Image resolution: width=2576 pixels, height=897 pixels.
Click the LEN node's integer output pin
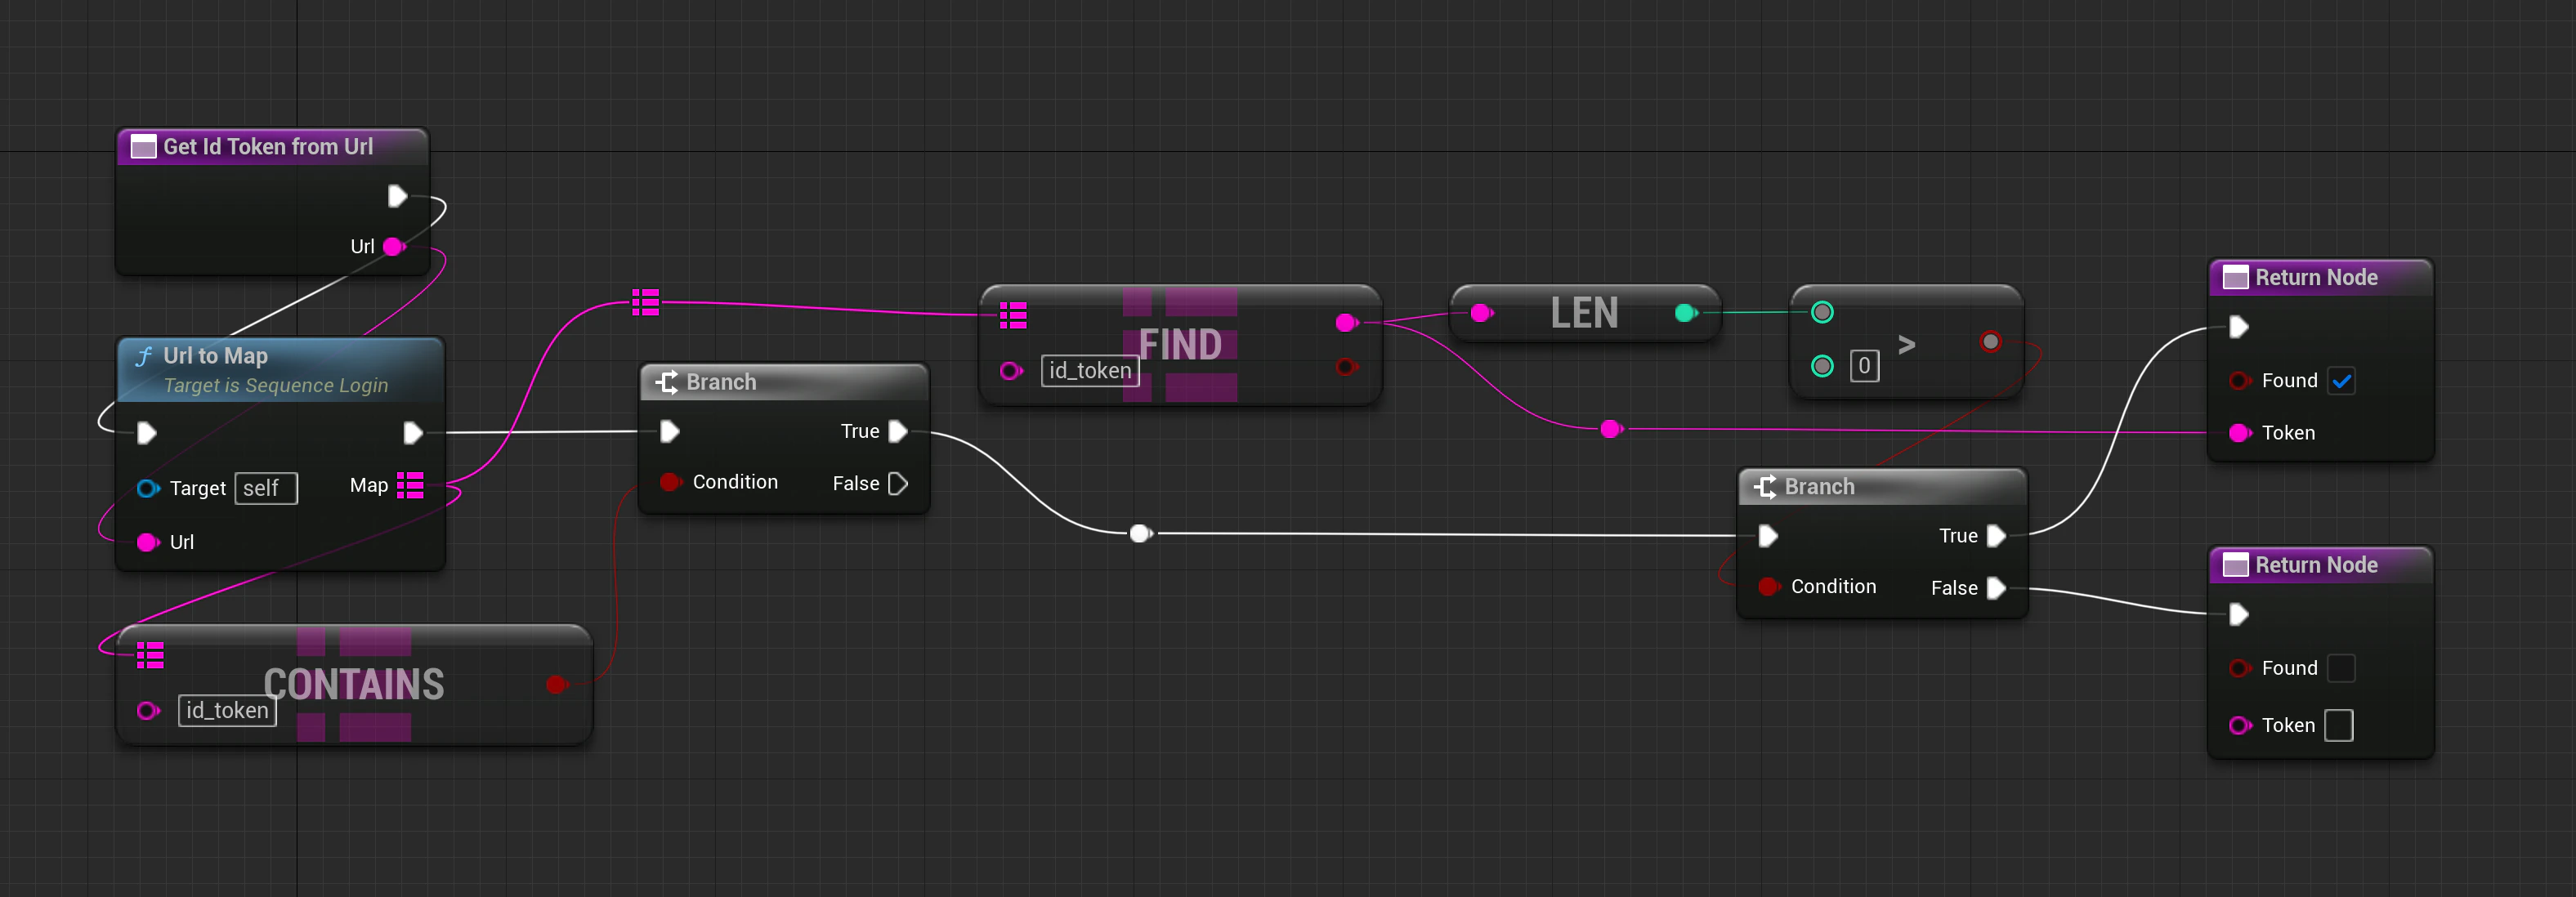click(1685, 313)
